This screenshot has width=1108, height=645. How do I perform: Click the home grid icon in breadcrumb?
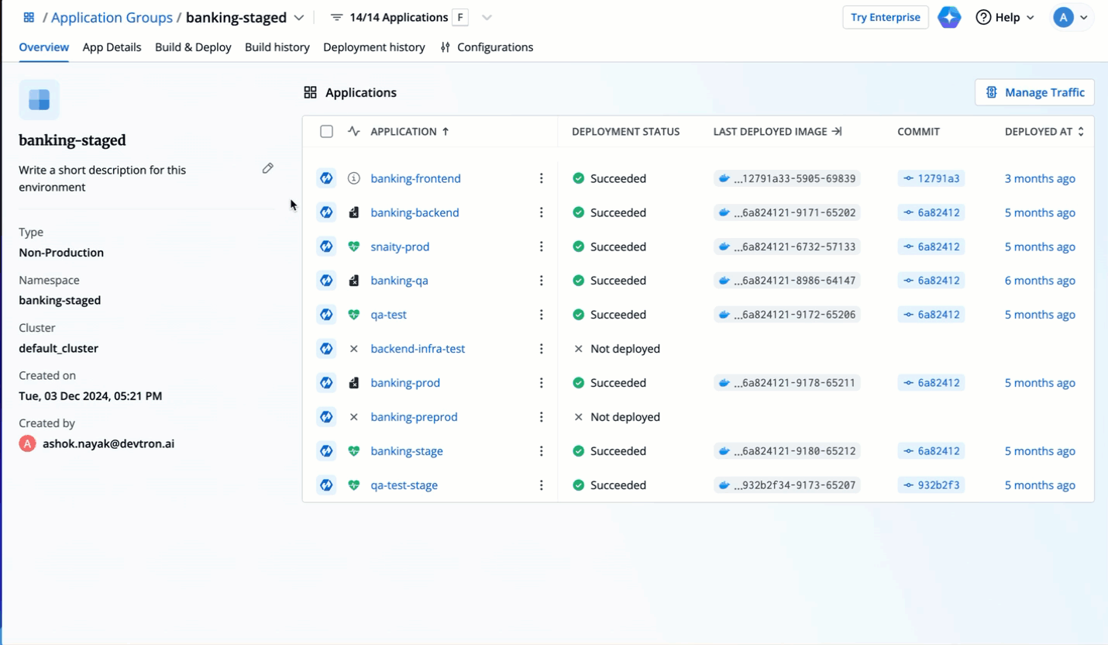(29, 17)
